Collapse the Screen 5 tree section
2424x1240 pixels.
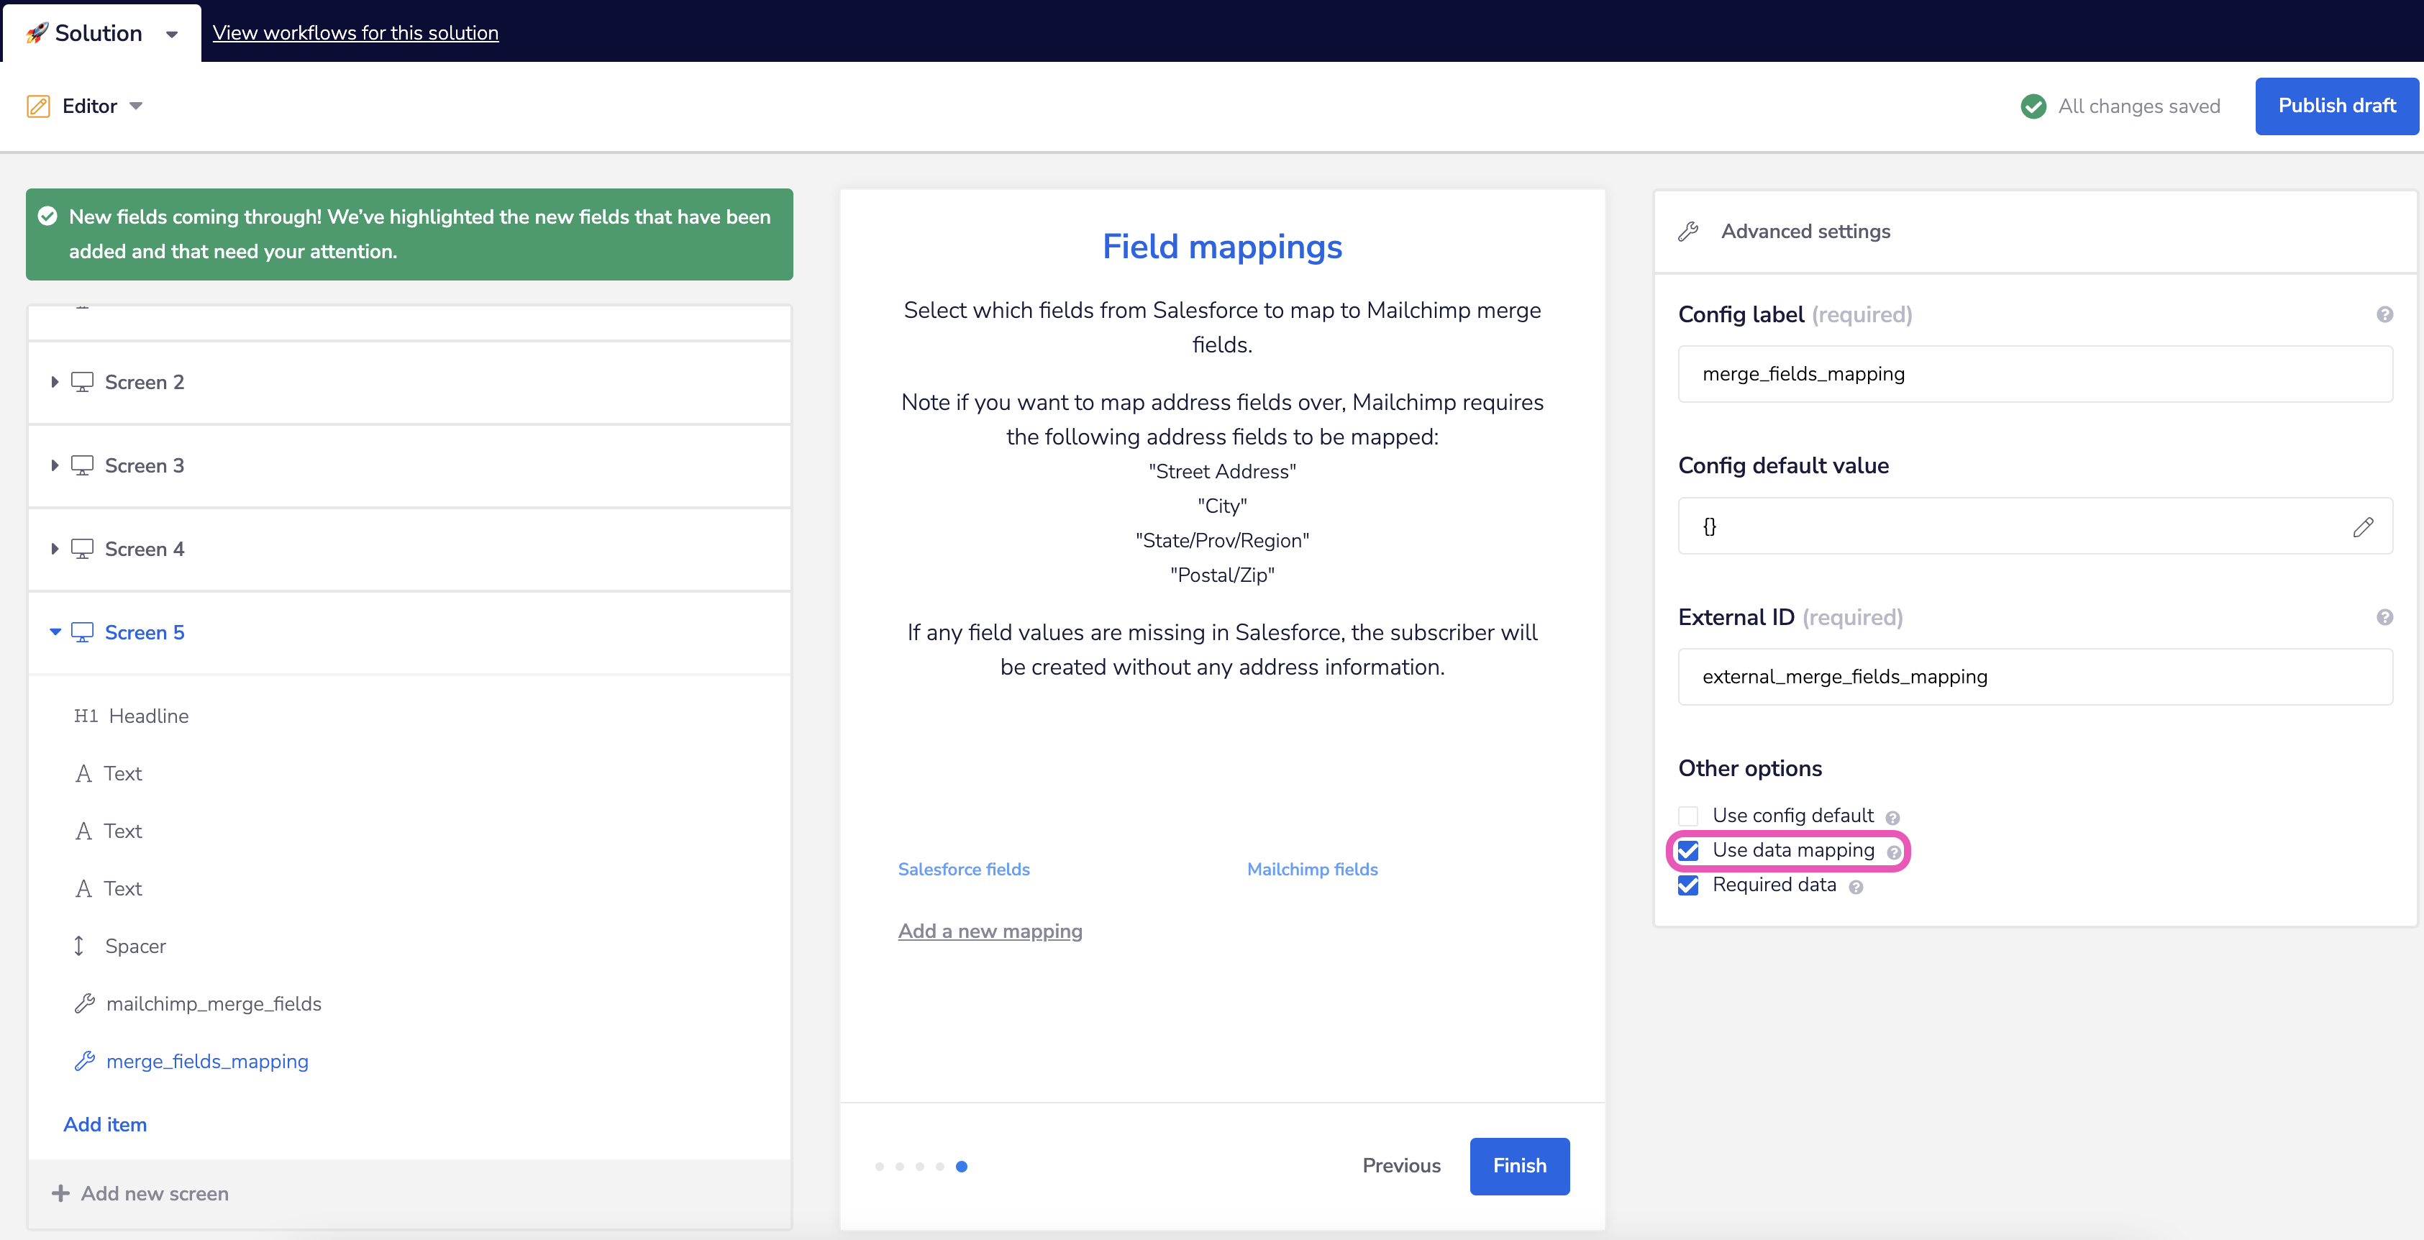[55, 632]
